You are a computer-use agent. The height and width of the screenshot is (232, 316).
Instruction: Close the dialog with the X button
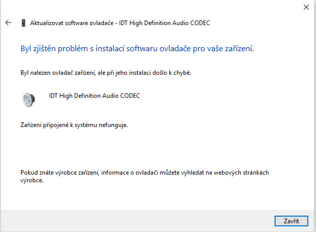306,7
